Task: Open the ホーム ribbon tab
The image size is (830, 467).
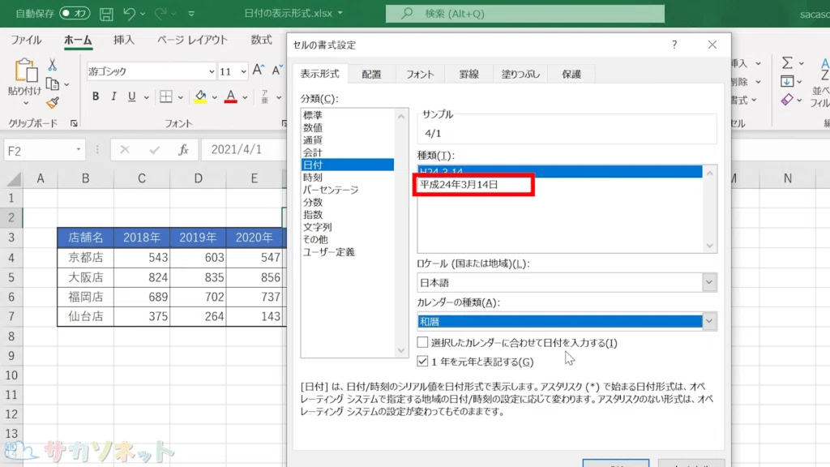Action: pyautogui.click(x=78, y=41)
